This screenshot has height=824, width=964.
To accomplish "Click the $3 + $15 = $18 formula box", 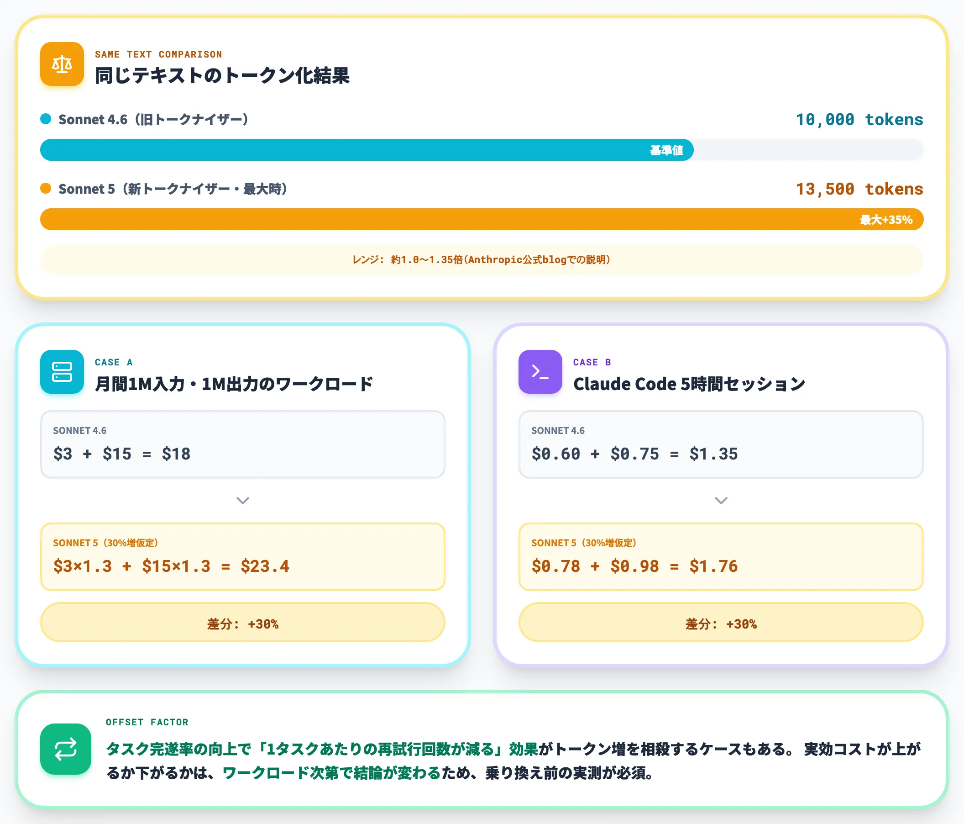I will [x=243, y=444].
